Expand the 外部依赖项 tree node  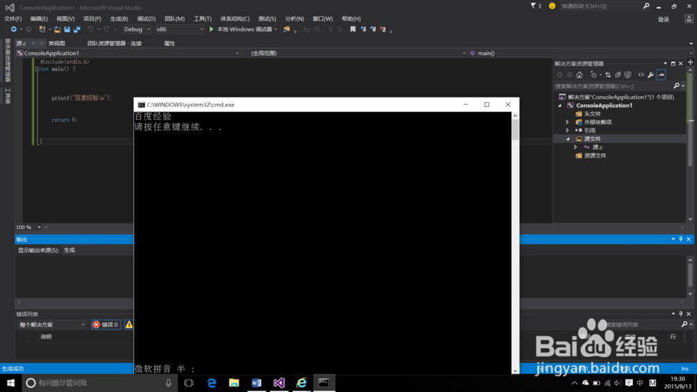coord(567,123)
